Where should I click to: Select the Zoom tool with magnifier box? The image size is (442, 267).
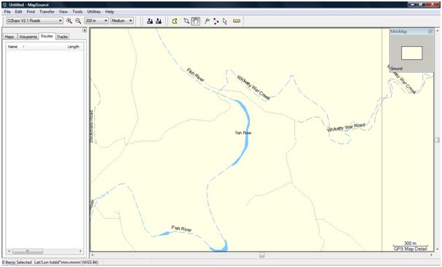point(186,21)
